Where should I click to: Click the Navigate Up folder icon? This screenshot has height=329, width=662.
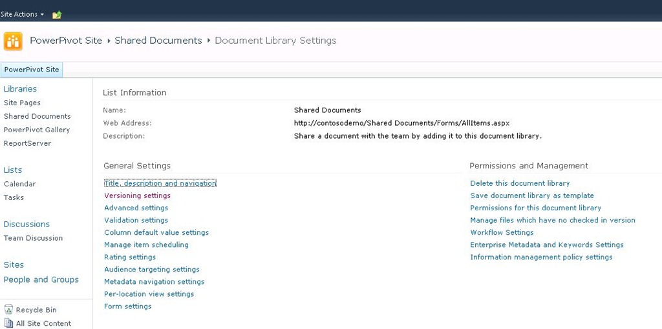[x=57, y=15]
